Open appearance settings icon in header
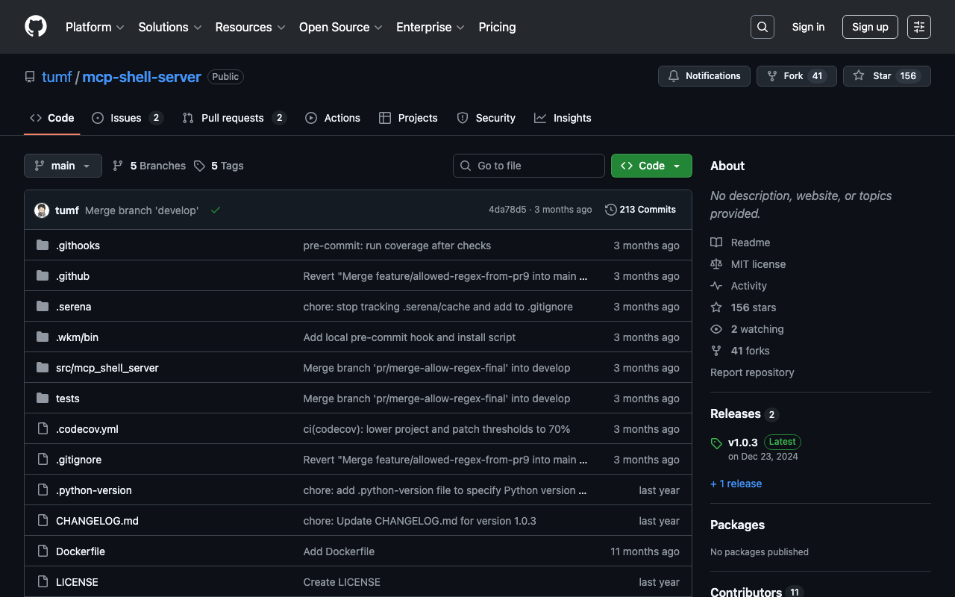This screenshot has width=955, height=597. pos(918,27)
